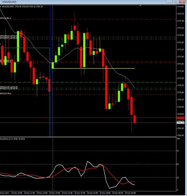Click the white current price tag 1769.10

tap(180, 123)
